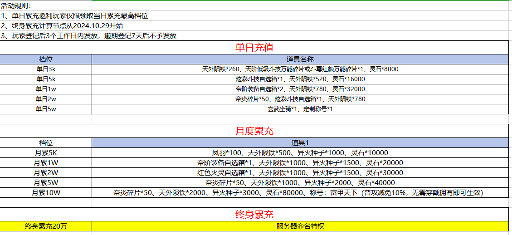Select the yellow 终身累充20万 cell

pyautogui.click(x=46, y=226)
